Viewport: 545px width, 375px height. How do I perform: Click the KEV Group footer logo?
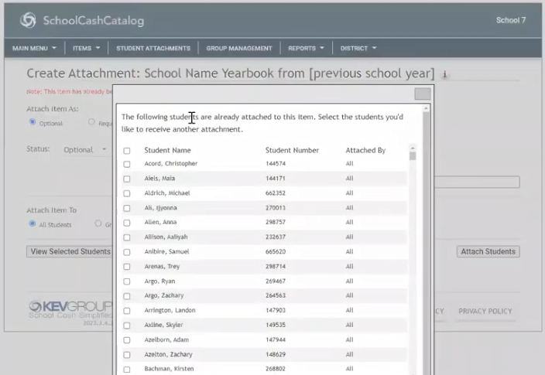tap(70, 310)
